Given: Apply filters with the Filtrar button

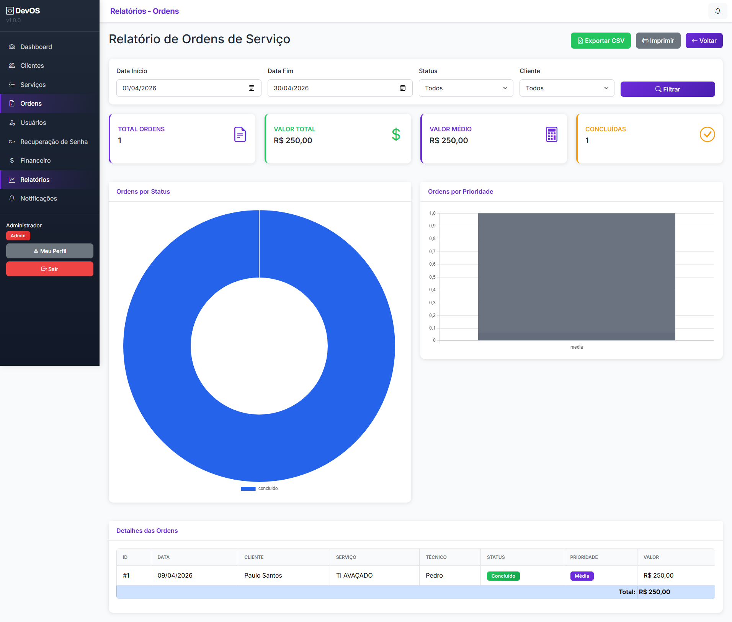Looking at the screenshot, I should coord(667,89).
